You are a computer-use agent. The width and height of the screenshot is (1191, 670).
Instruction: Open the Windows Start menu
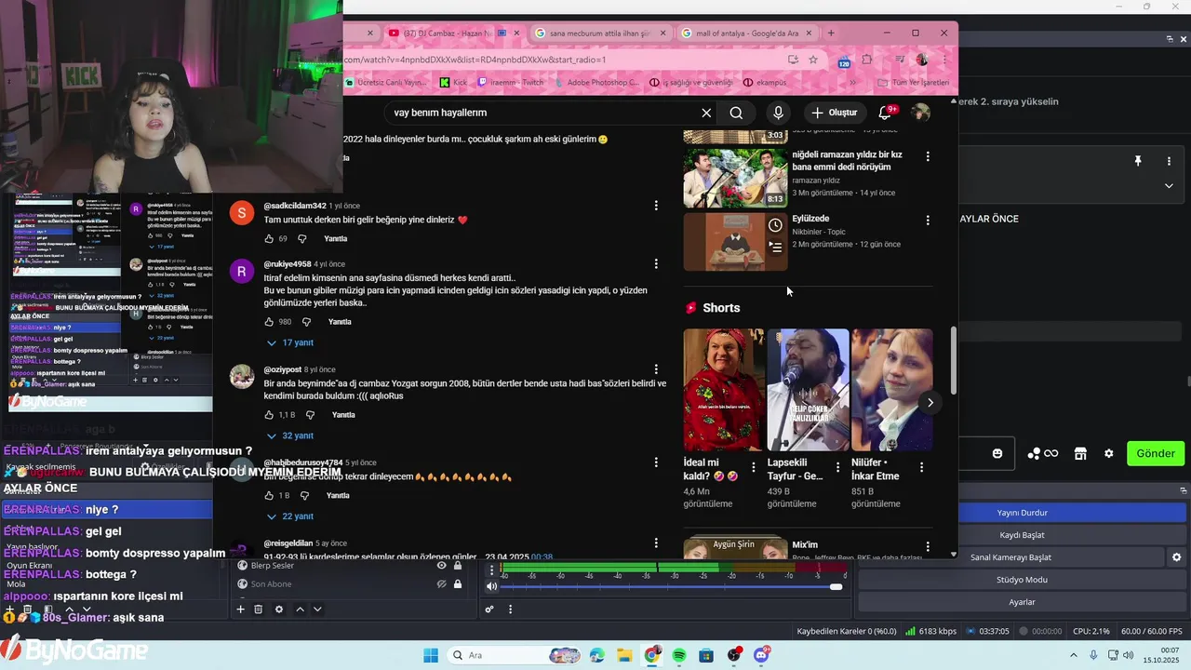coord(431,656)
